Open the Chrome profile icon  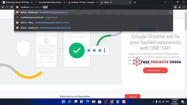(x=179, y=7)
